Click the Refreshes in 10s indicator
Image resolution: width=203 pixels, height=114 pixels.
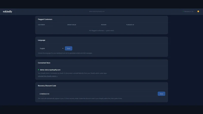tap(188, 11)
